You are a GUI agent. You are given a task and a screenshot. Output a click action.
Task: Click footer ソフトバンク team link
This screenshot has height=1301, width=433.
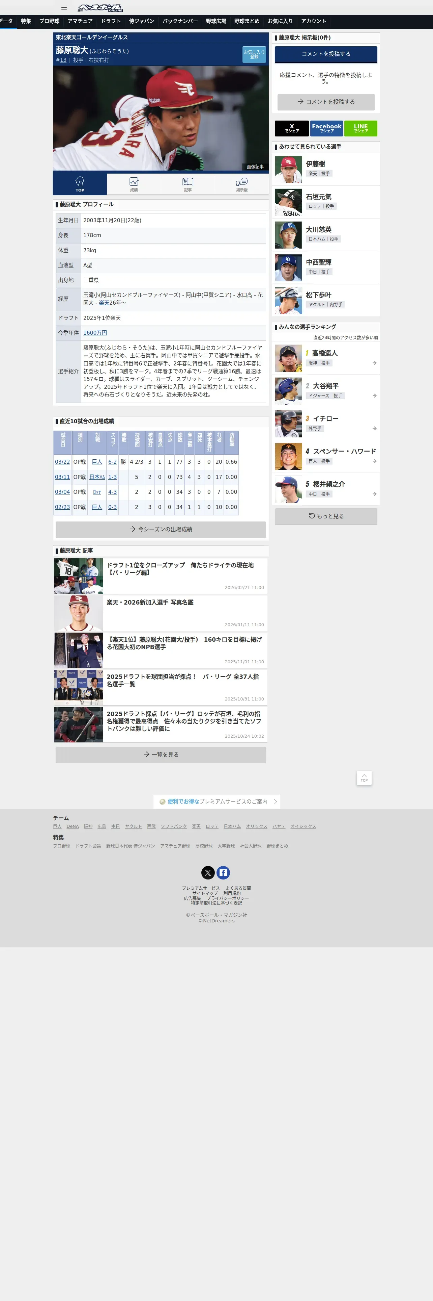point(174,826)
